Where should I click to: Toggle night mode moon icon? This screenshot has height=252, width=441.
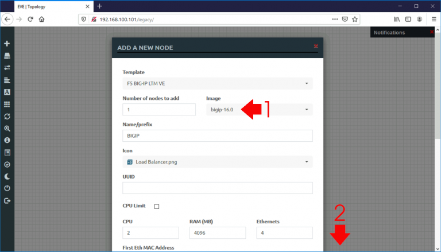7,177
